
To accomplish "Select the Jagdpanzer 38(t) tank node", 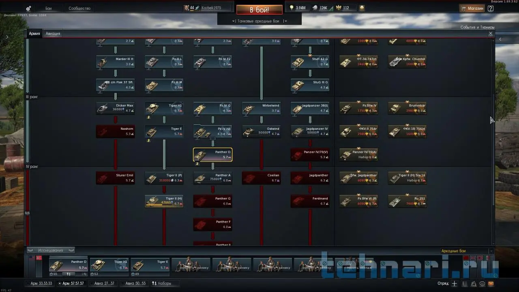I will point(310,108).
